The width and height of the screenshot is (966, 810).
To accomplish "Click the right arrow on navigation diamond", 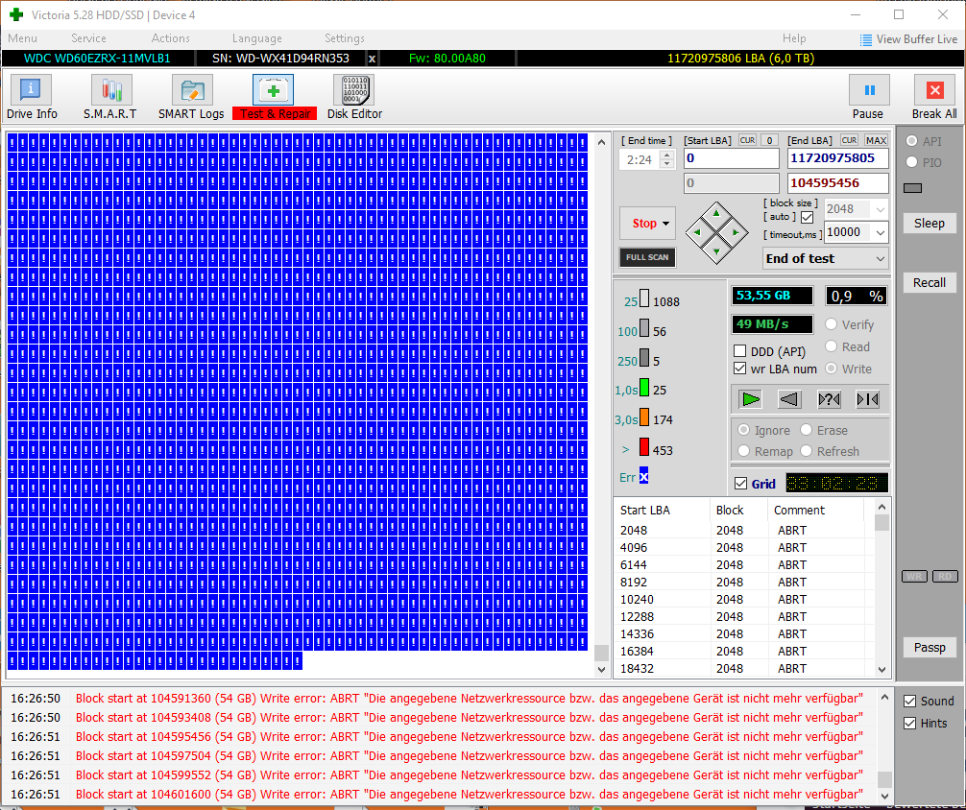I will 736,232.
